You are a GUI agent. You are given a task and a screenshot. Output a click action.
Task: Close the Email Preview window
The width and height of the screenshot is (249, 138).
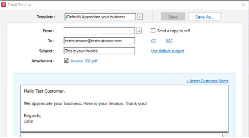(243, 5)
